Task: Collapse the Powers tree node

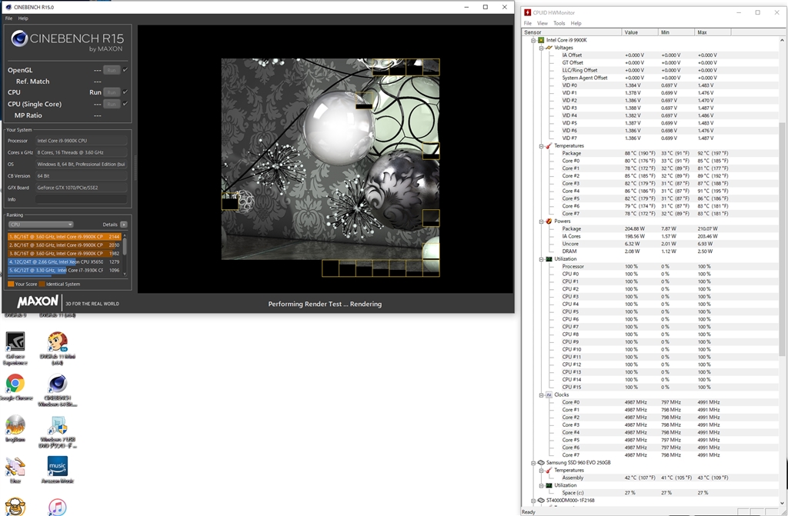Action: point(541,221)
